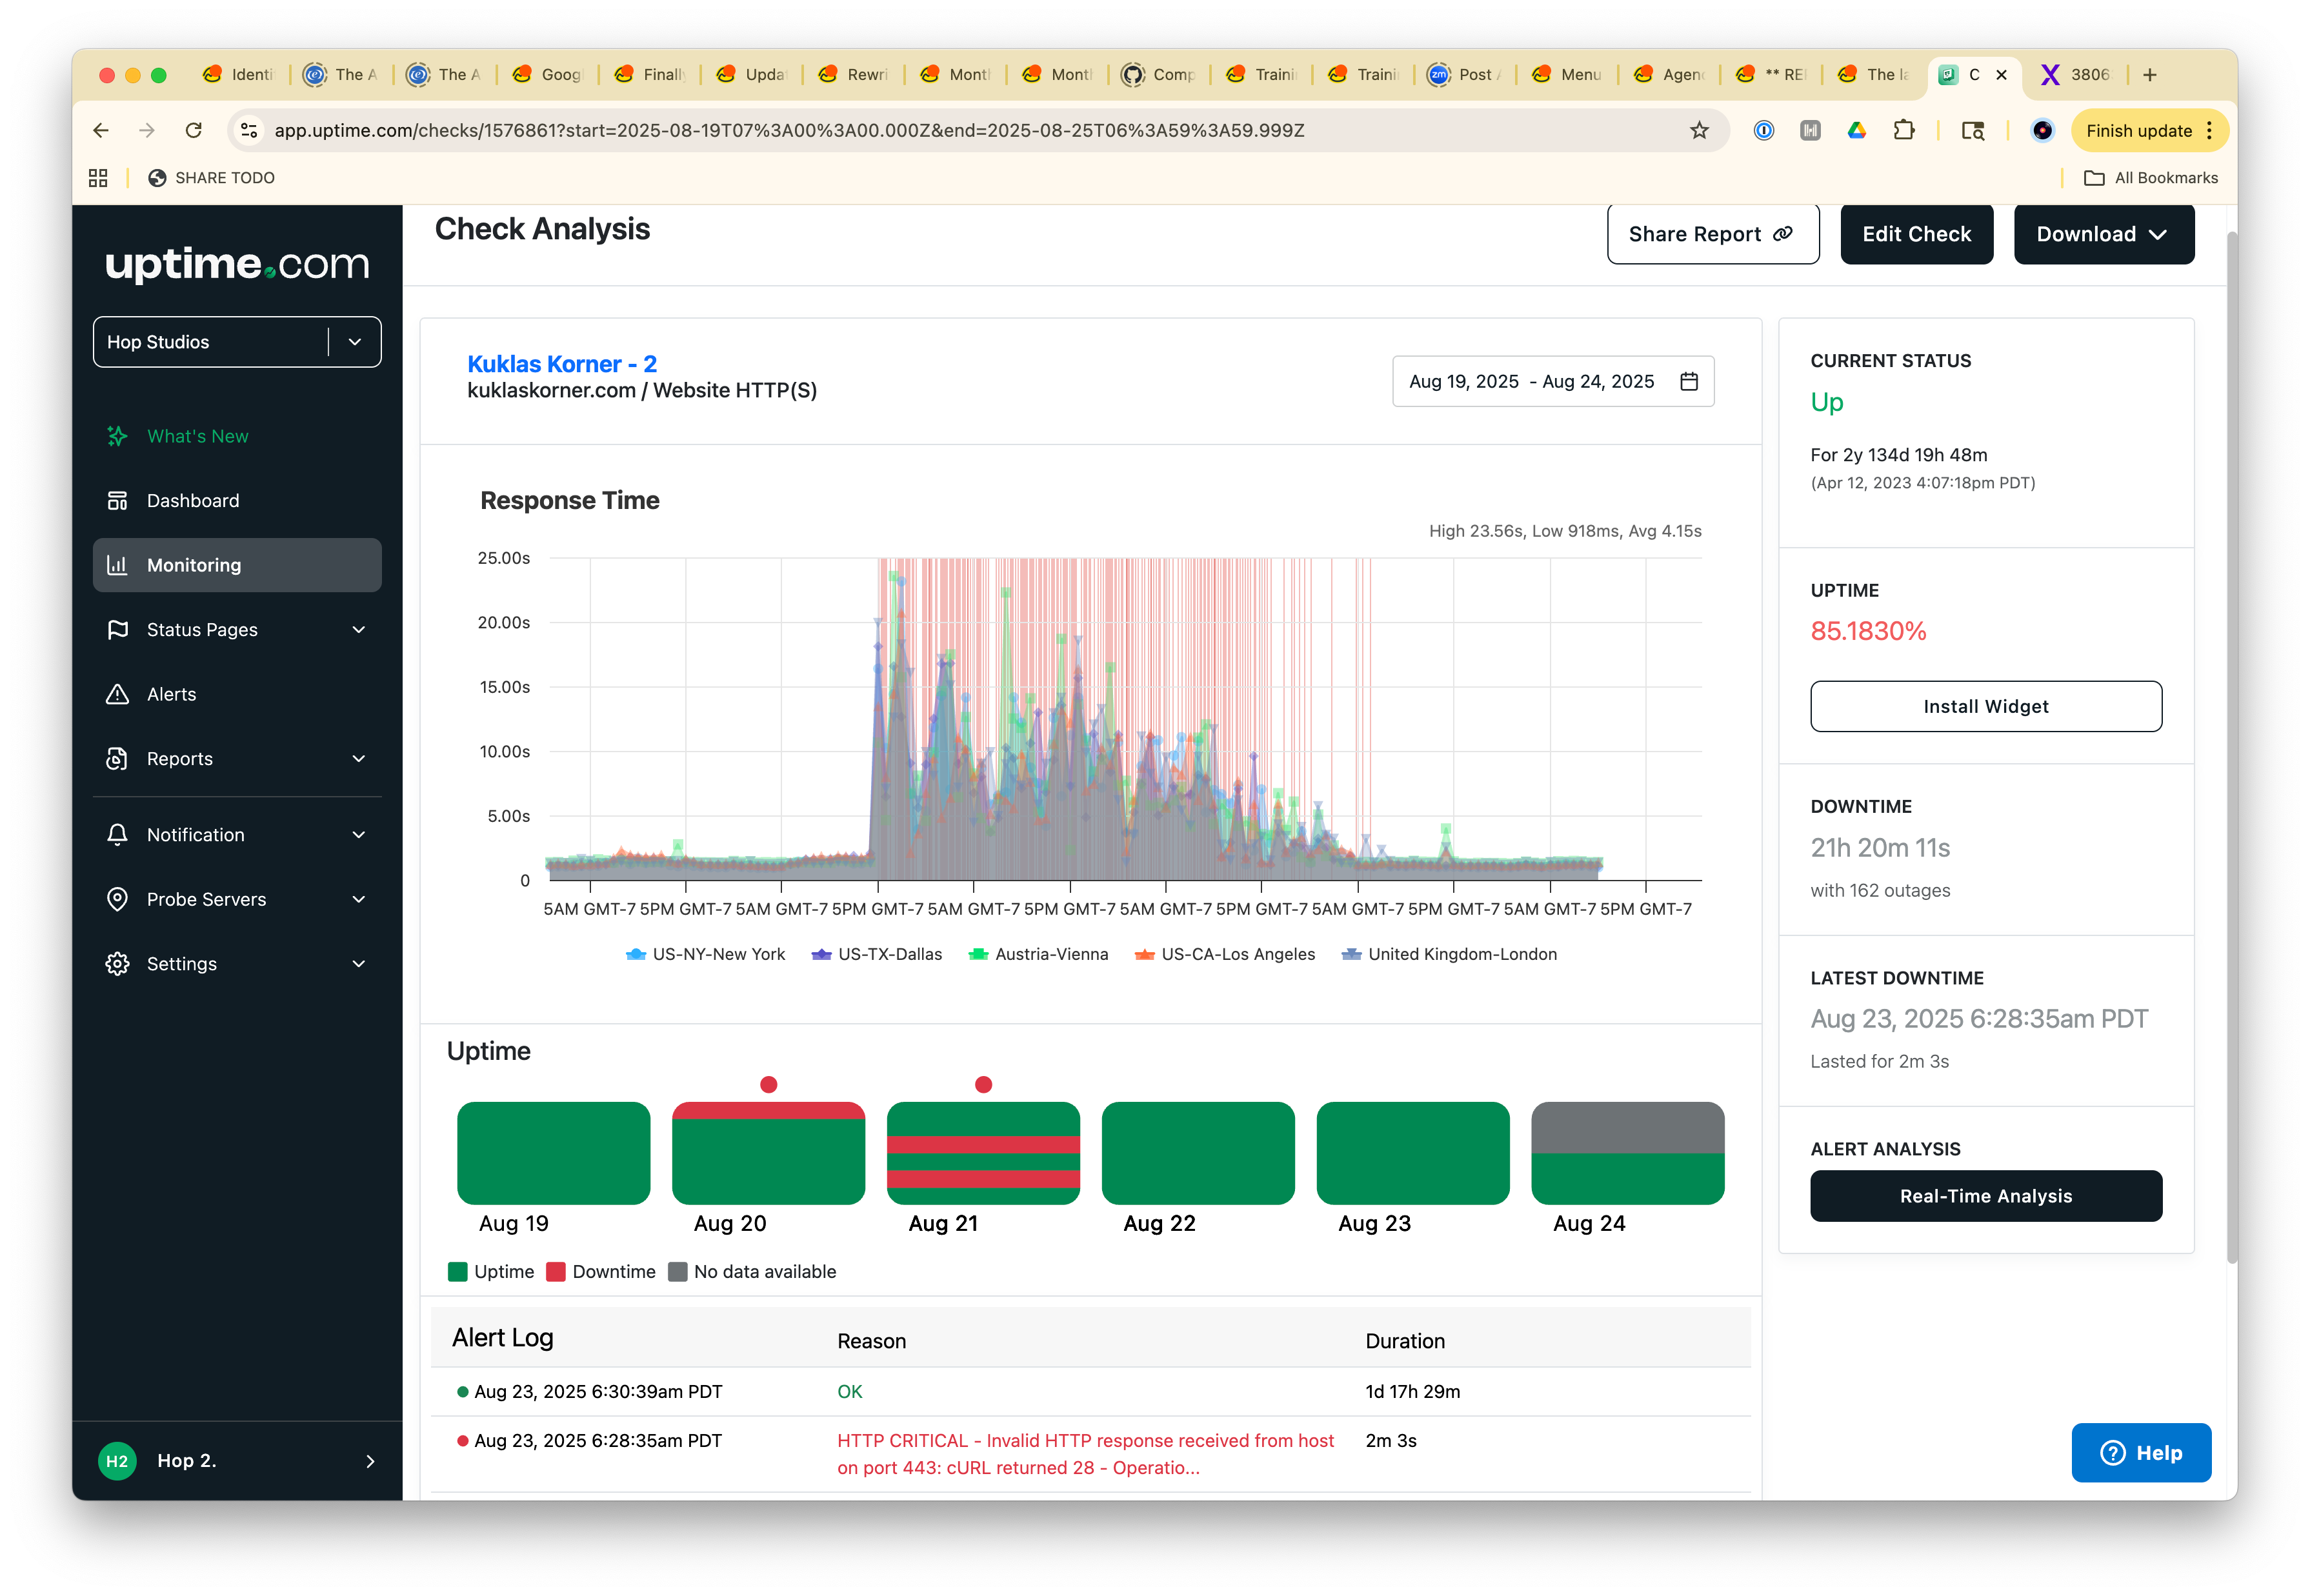Toggle United Kingdom-London series in legend
Viewport: 2310px width, 1596px height.
1449,954
